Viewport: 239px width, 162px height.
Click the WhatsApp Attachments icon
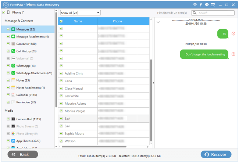coord(13,73)
